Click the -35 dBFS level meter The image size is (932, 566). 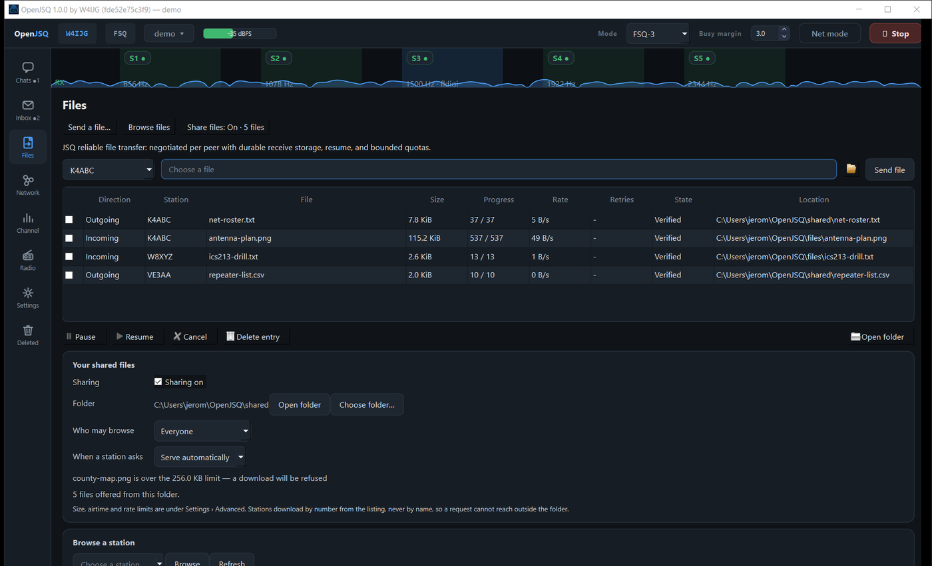coord(240,33)
